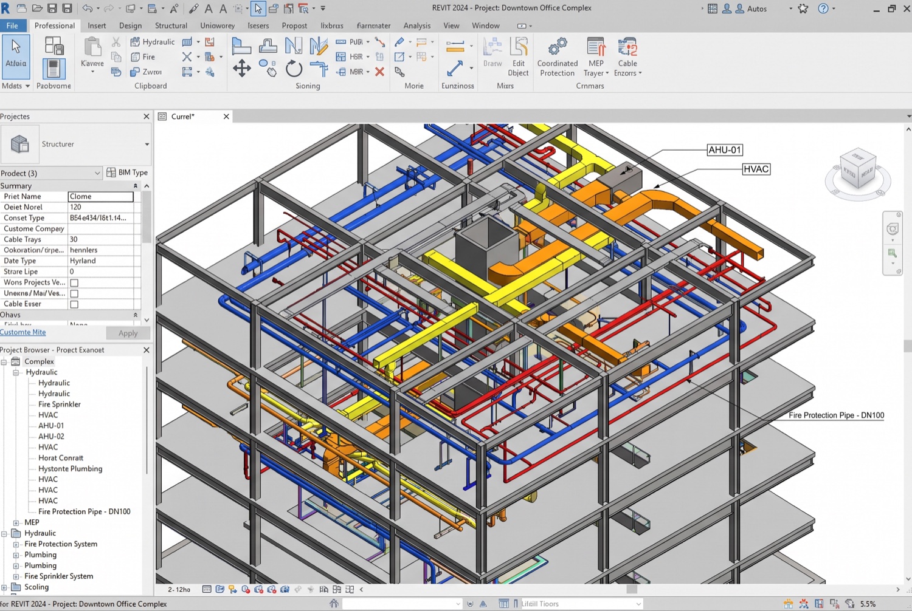Click the 5.5% zoom value in status bar
The width and height of the screenshot is (912, 611).
[x=868, y=604]
